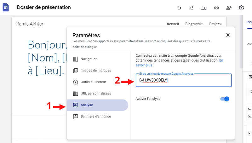Click the Dossier de présentation title
The height and width of the screenshot is (143, 252).
(44, 7)
